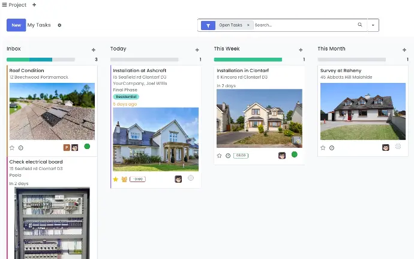
Task: Click the My Tasks breadcrumb
Action: click(x=39, y=25)
